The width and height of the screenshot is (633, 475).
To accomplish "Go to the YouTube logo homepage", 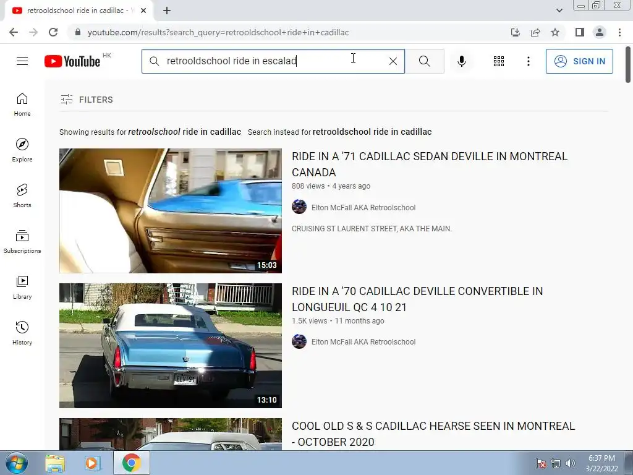I will [72, 61].
